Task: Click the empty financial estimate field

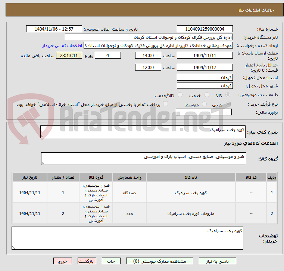Action: click(204, 112)
